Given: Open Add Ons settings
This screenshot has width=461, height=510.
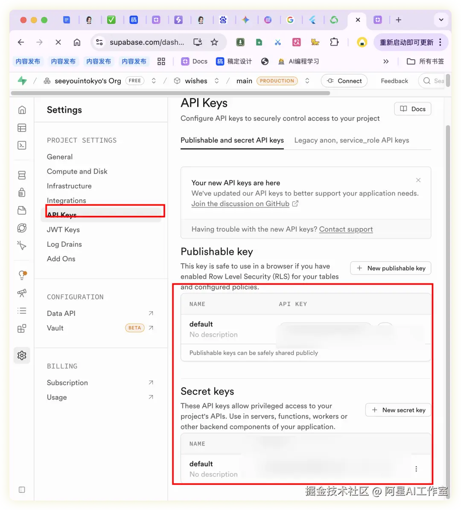Looking at the screenshot, I should click(61, 259).
